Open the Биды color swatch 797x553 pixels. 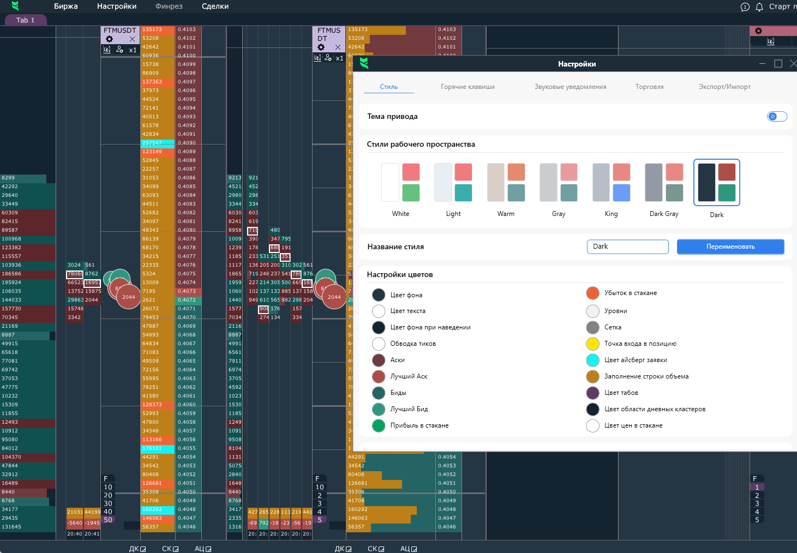coord(379,393)
